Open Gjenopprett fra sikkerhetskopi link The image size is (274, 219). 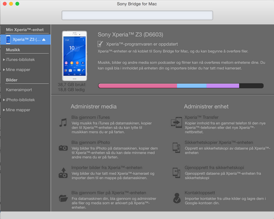click(214, 168)
